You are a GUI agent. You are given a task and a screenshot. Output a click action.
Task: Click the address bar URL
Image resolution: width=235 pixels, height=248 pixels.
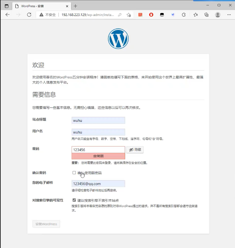(x=88, y=15)
